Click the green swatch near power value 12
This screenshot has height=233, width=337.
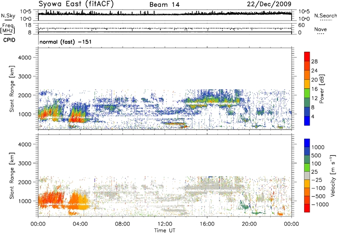(307, 93)
